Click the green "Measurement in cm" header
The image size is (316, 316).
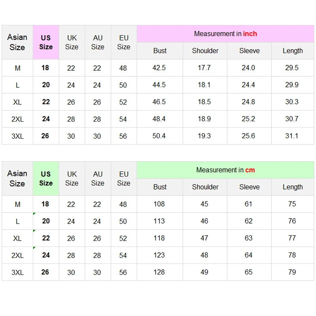pyautogui.click(x=225, y=170)
